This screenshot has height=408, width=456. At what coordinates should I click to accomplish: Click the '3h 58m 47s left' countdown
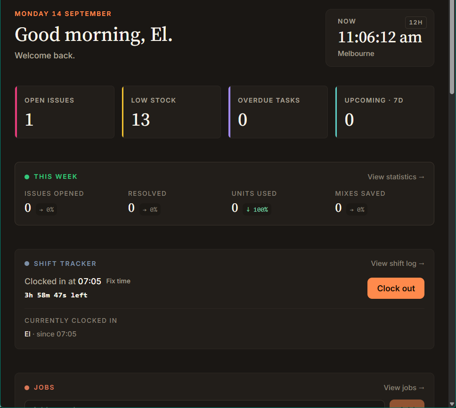click(x=56, y=295)
